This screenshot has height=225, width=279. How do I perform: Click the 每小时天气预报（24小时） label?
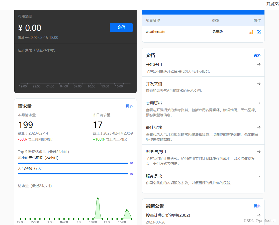coord(38,158)
